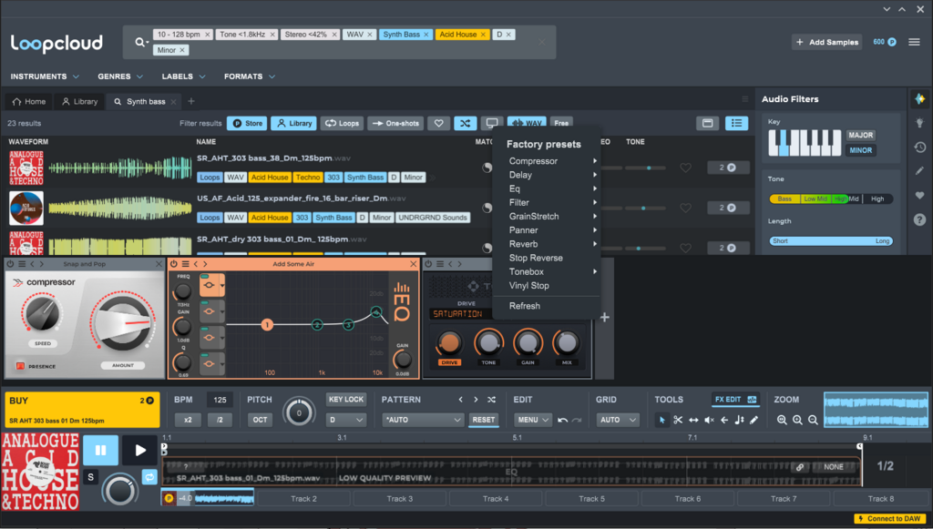Click RESET pattern button

(483, 420)
